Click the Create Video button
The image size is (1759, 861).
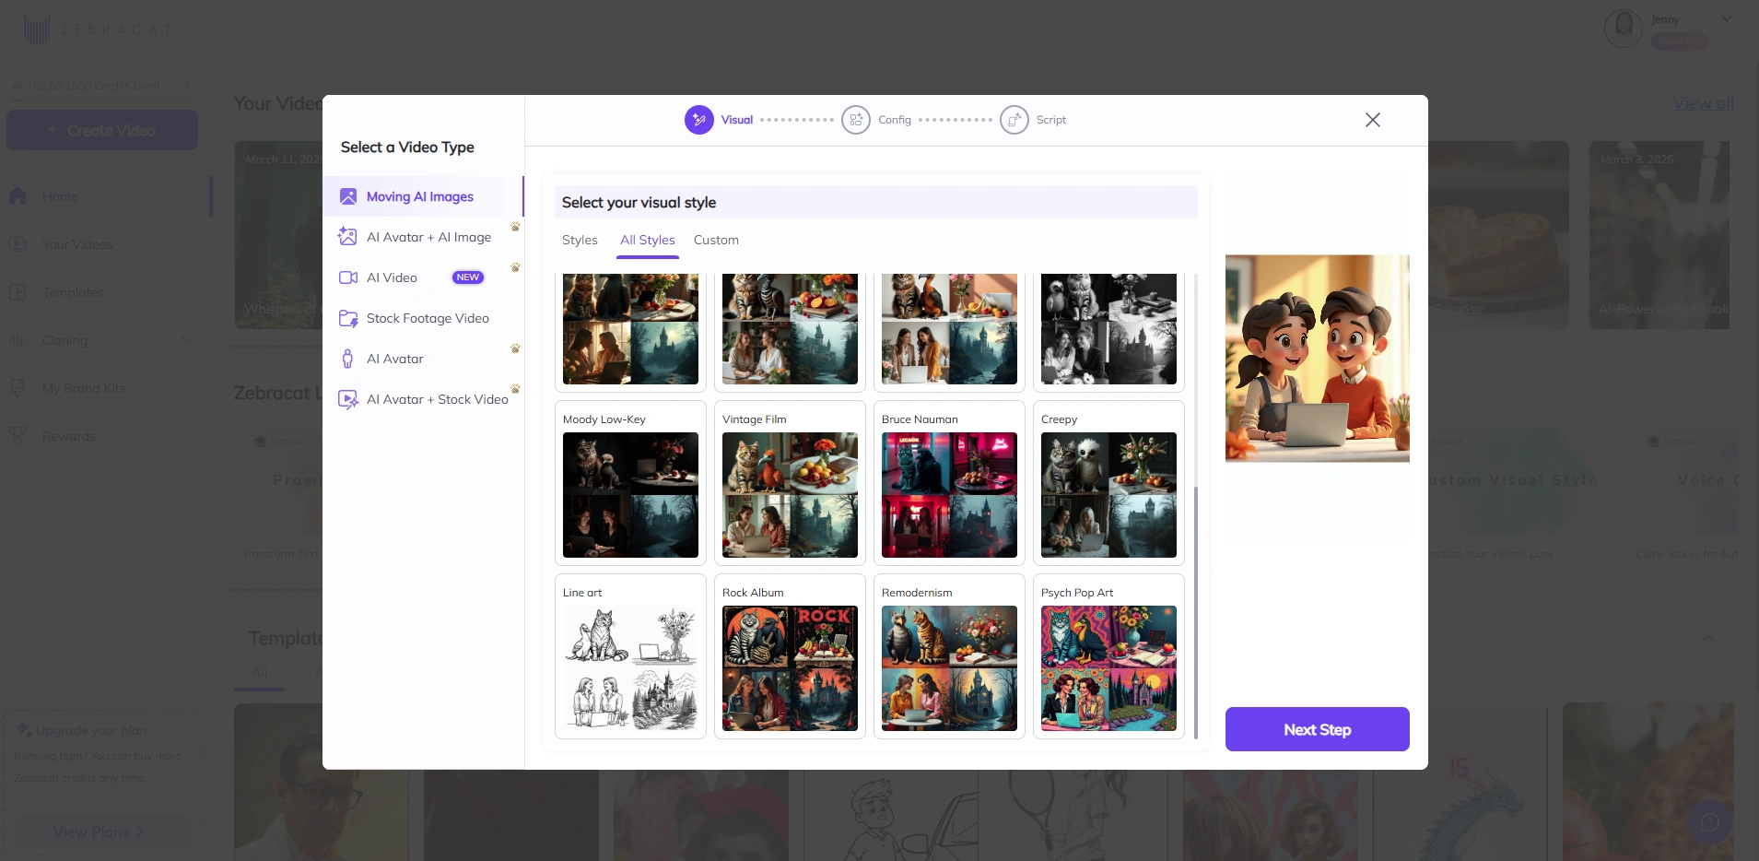[102, 130]
